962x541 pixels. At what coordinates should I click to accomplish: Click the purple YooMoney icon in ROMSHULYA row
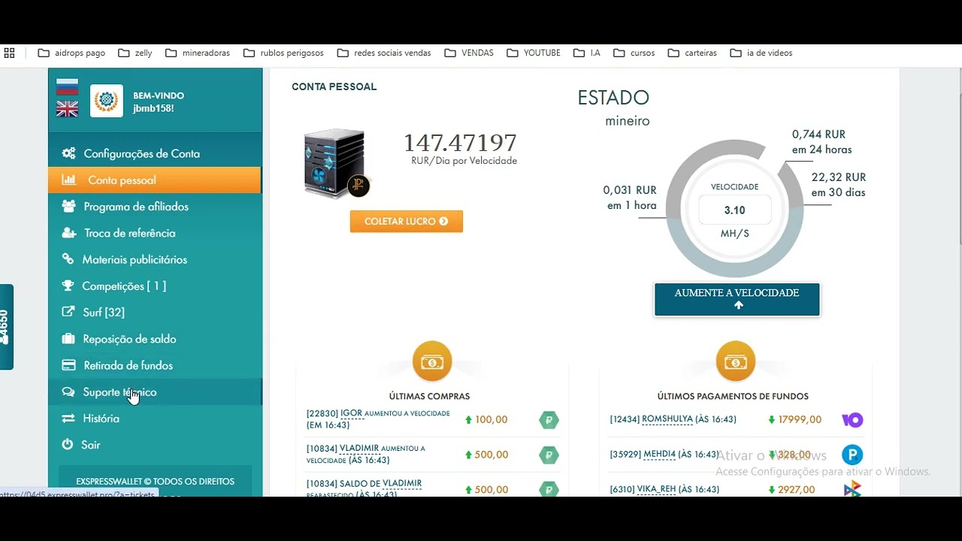pos(852,420)
